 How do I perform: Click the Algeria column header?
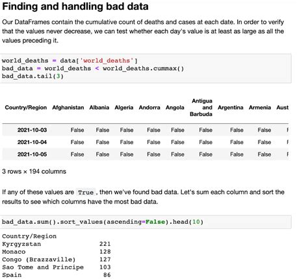pos(124,108)
